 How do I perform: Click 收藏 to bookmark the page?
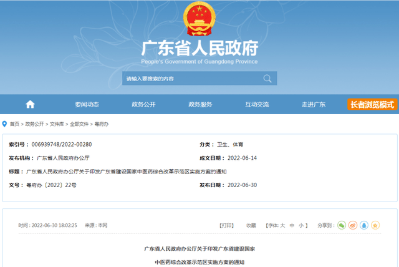pos(251,225)
